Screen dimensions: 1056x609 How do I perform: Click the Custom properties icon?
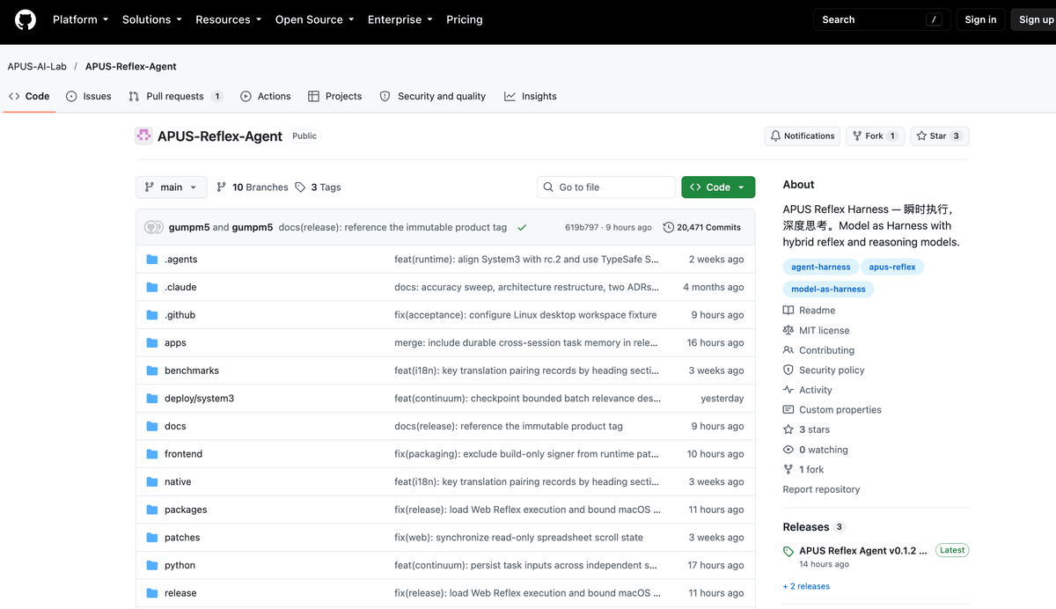point(788,410)
